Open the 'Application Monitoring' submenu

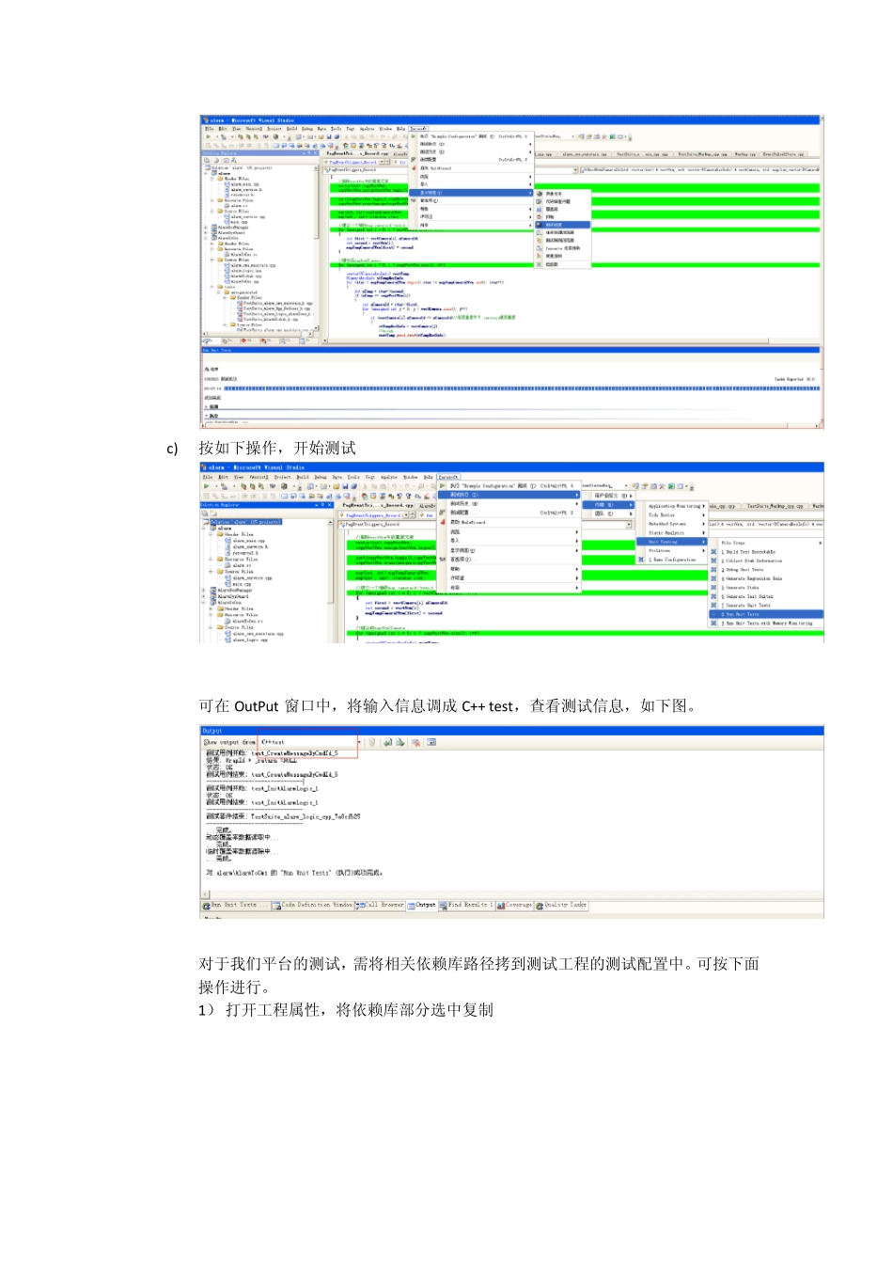click(673, 506)
